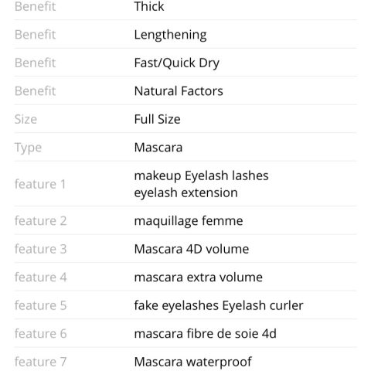
Task: Select 'Fast/Quick Dry' benefit value
Action: pos(177,63)
